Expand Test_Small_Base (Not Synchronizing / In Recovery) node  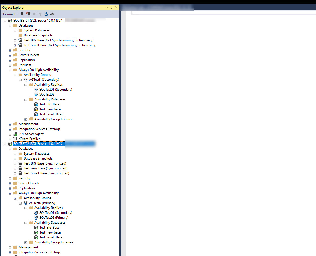click(x=15, y=45)
